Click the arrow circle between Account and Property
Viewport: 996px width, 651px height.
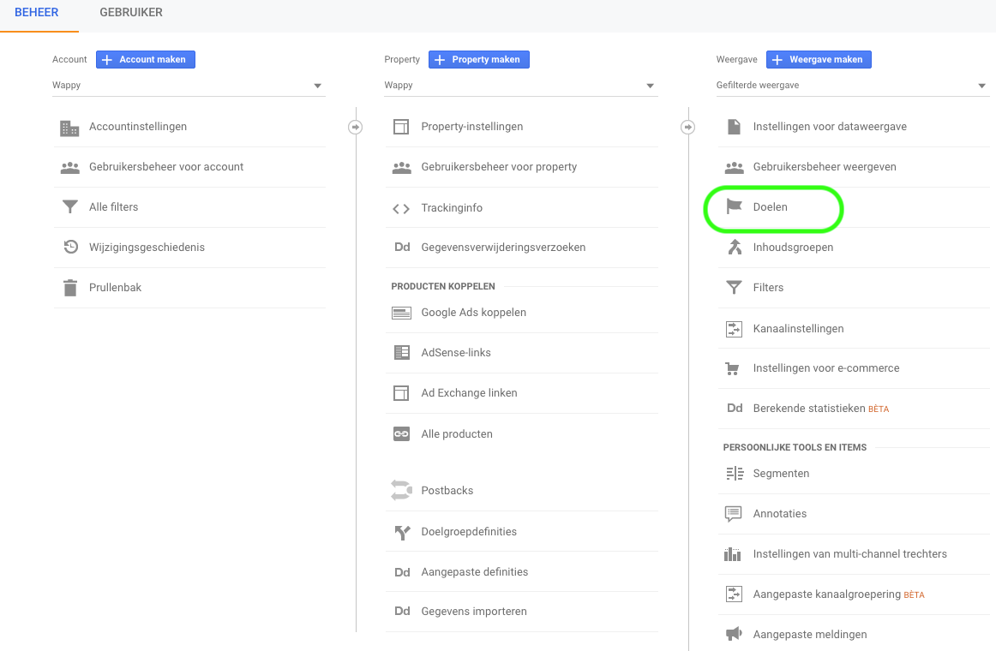(x=356, y=127)
